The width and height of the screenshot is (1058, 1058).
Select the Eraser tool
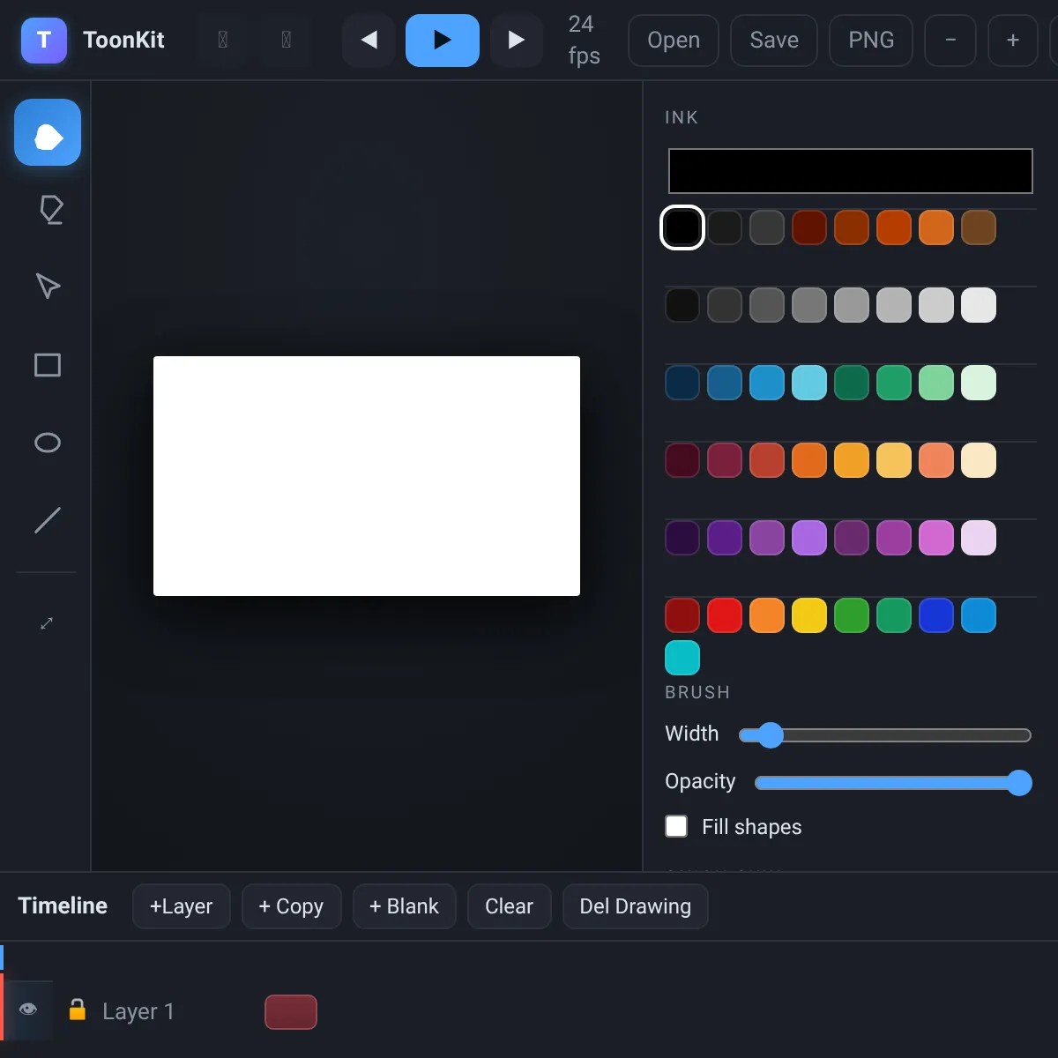point(48,210)
